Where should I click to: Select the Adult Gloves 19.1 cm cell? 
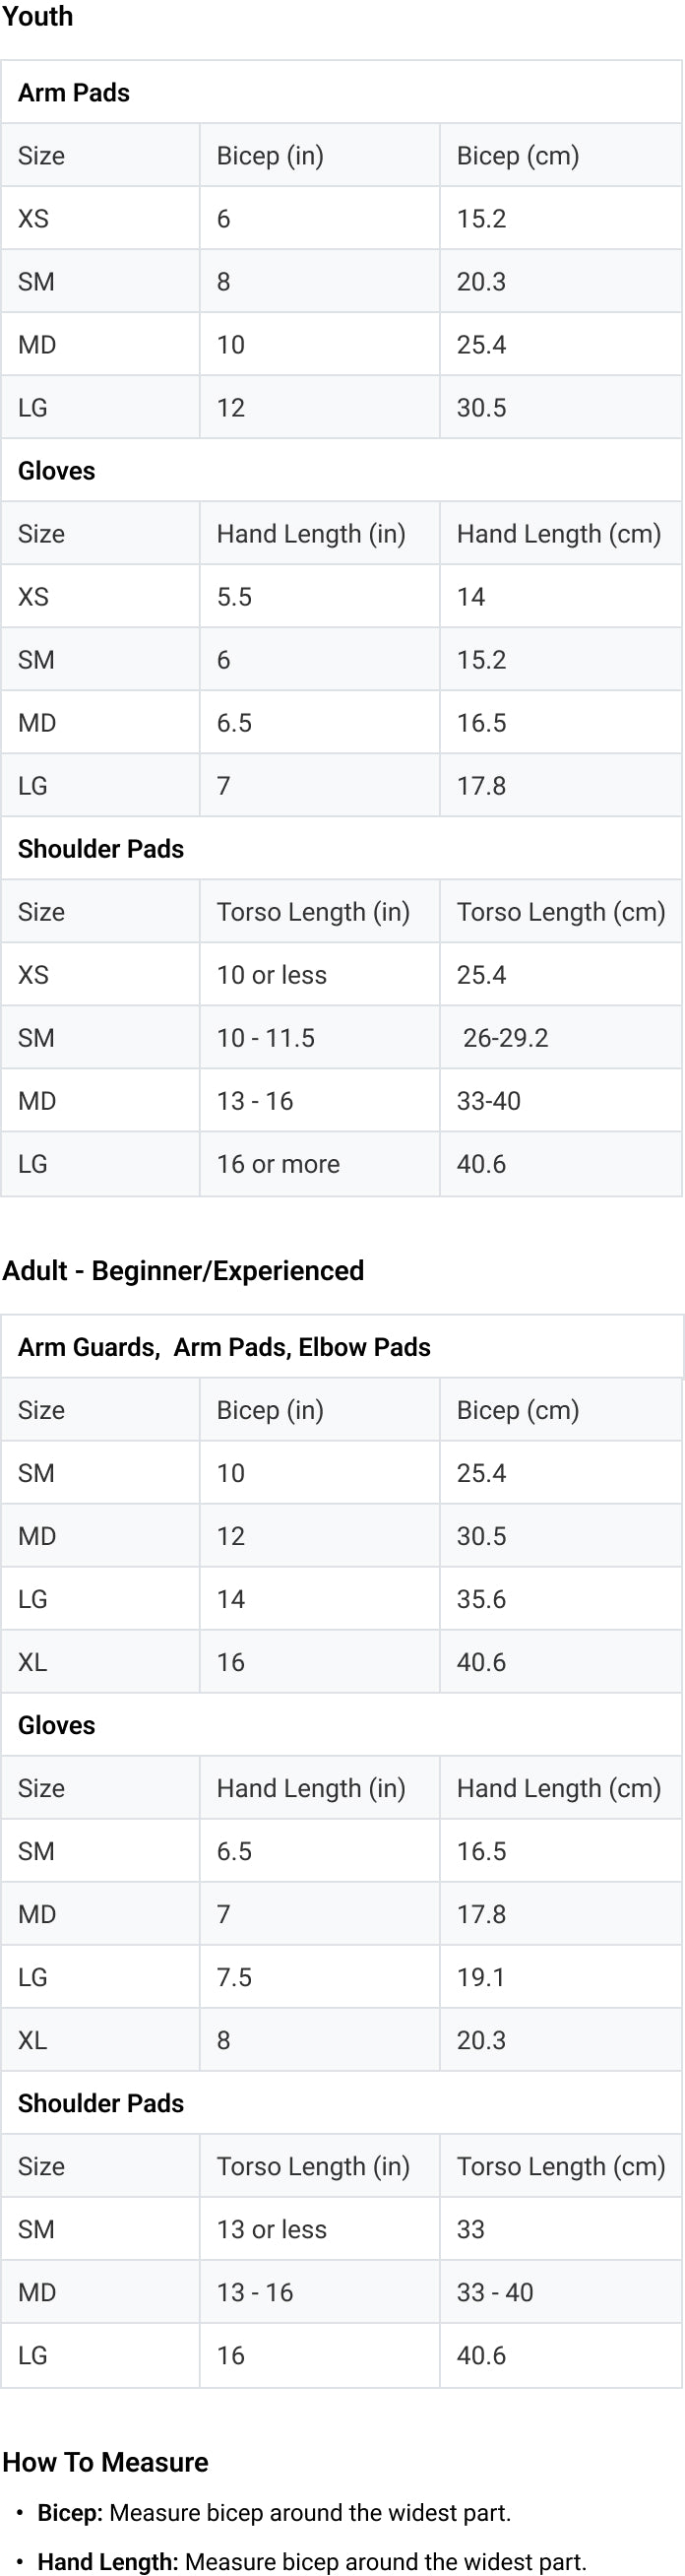click(481, 1977)
